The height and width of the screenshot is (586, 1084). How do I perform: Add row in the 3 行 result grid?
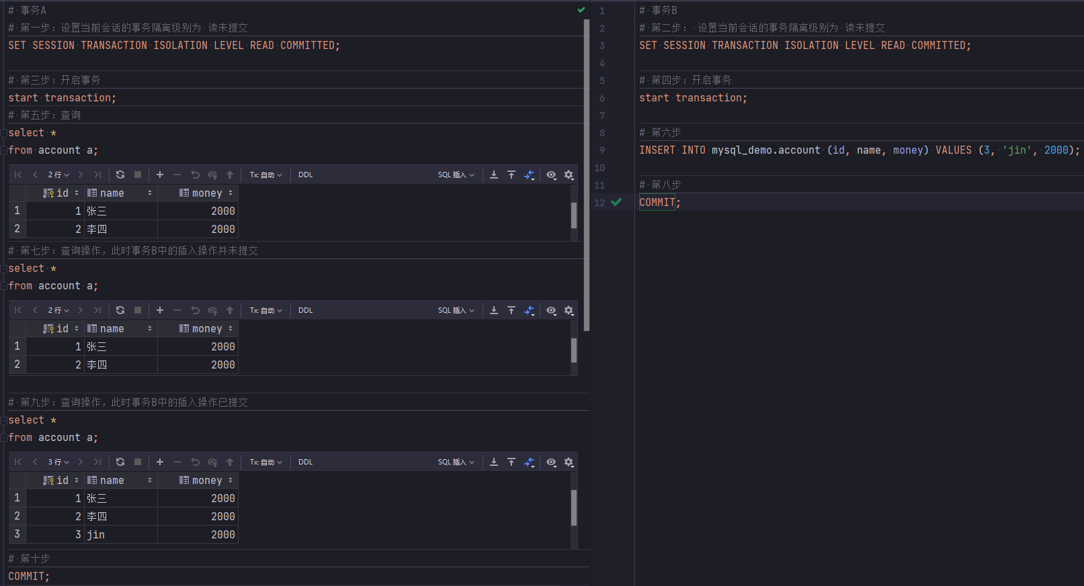tap(160, 462)
